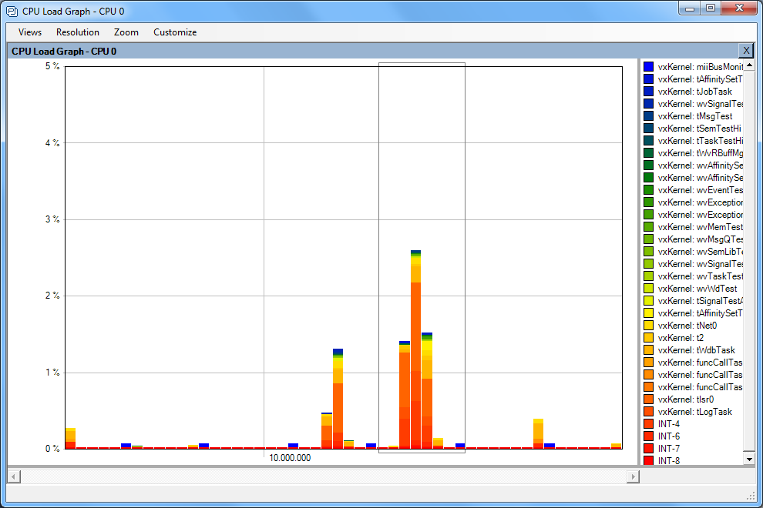Click the left arrow of the horizontal scrollbar
Screen dimensions: 763x508
(13, 476)
